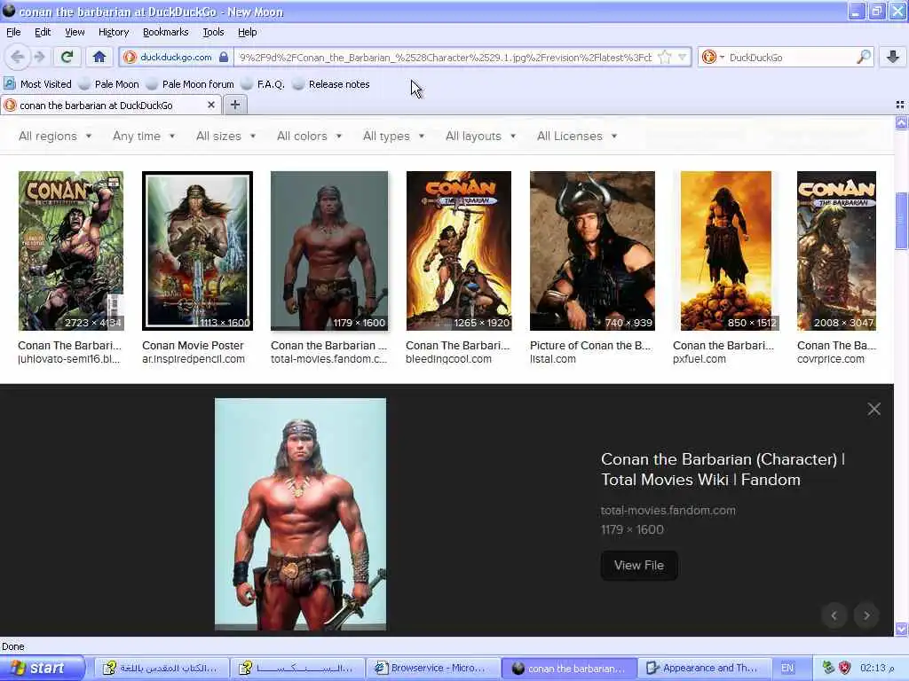The width and height of the screenshot is (909, 681).
Task: Expand the All Licenses filter
Action: [x=577, y=136]
